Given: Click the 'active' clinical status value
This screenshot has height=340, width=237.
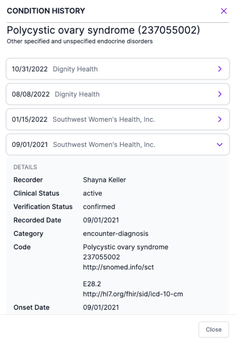Looking at the screenshot, I should tap(92, 193).
